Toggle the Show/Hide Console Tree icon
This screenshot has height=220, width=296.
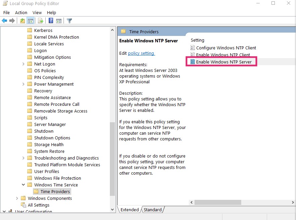(x=30, y=20)
